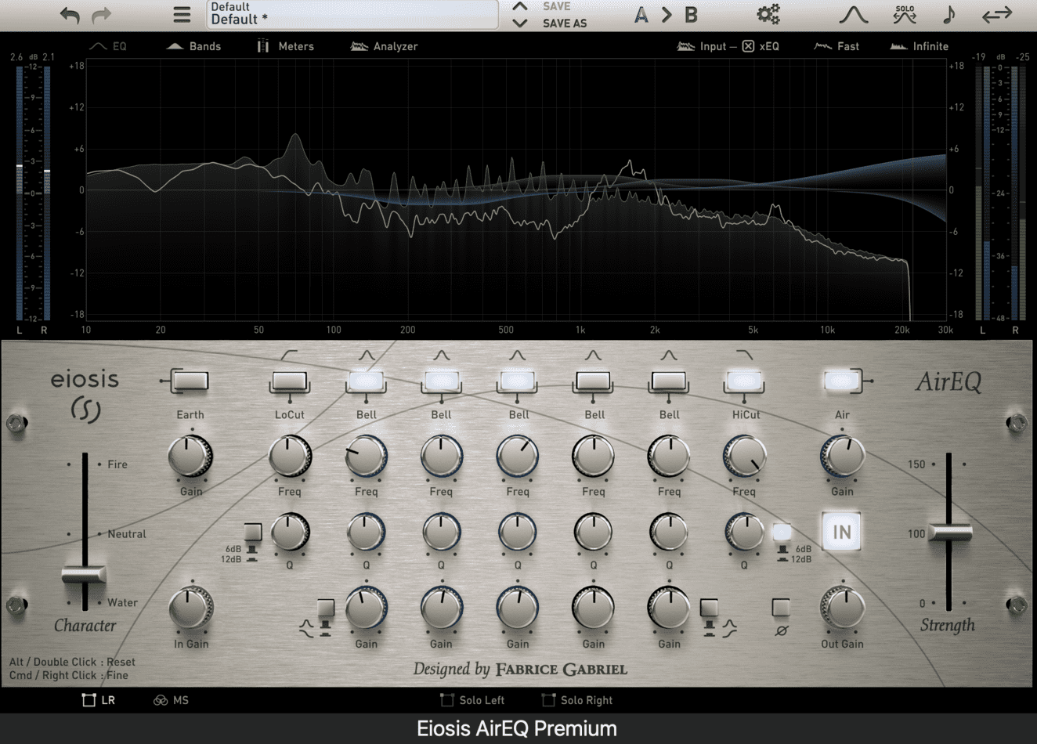Click the Out Gain knob
1037x744 pixels.
[x=842, y=609]
